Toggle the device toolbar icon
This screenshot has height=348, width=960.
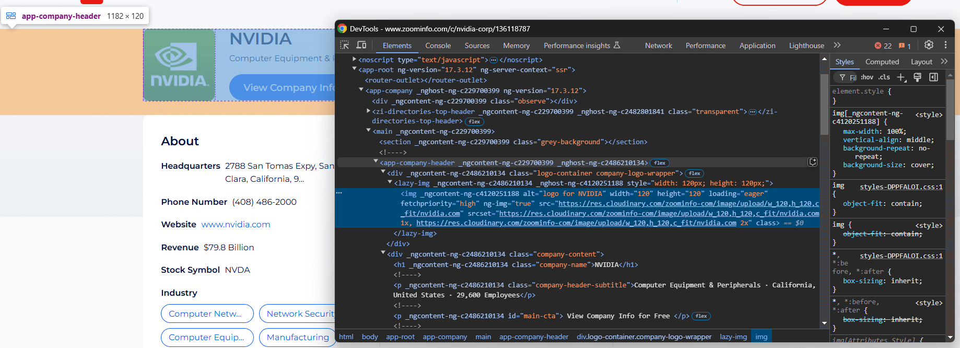(x=361, y=45)
